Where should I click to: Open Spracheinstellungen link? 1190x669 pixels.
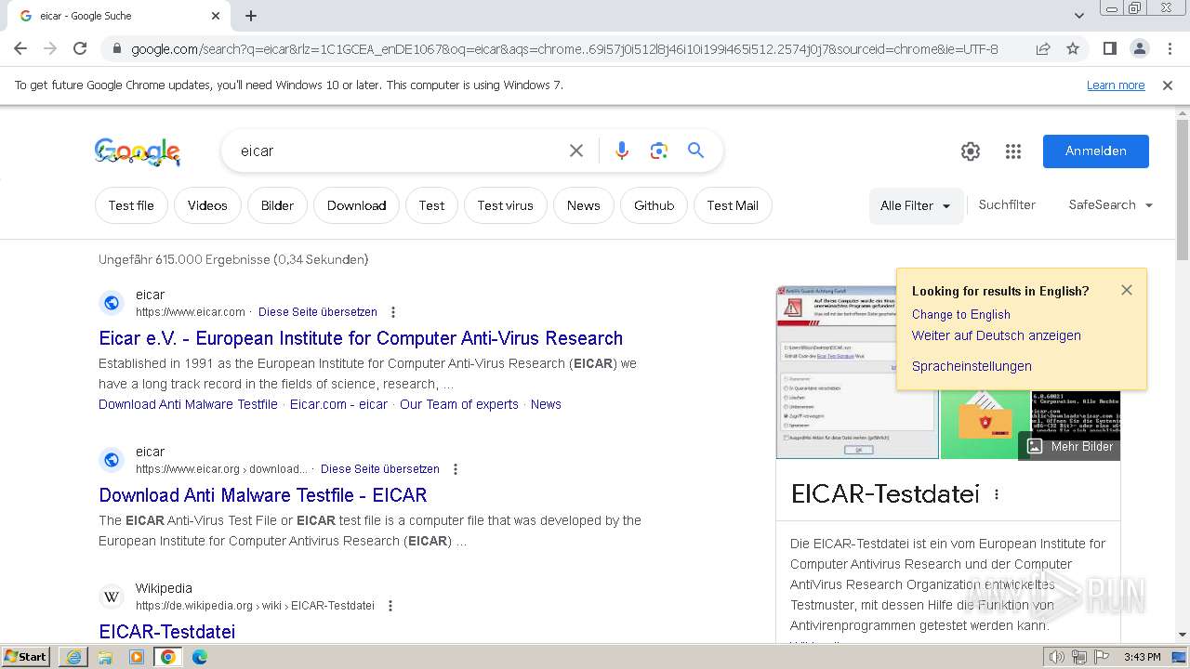tap(972, 366)
